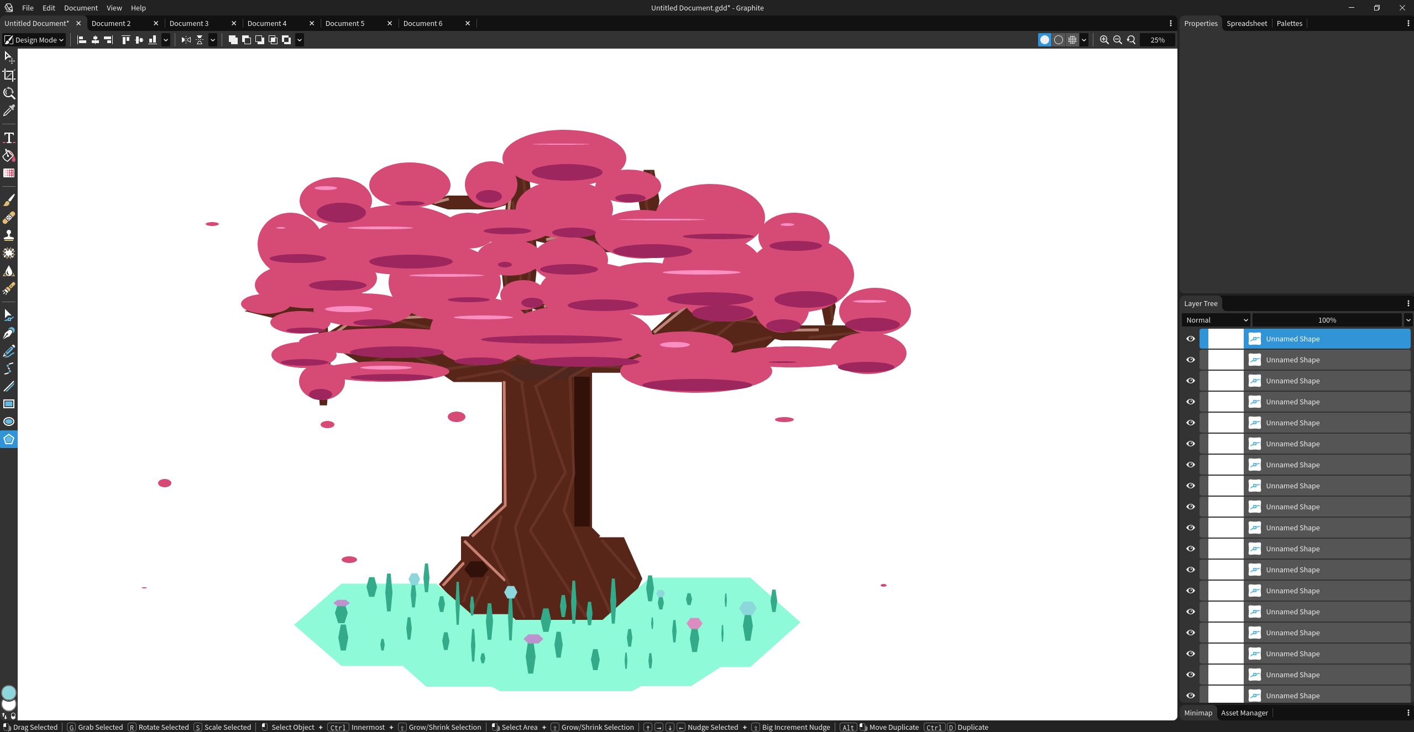Click the Zoom Out magnifier
The image size is (1414, 732).
1118,40
